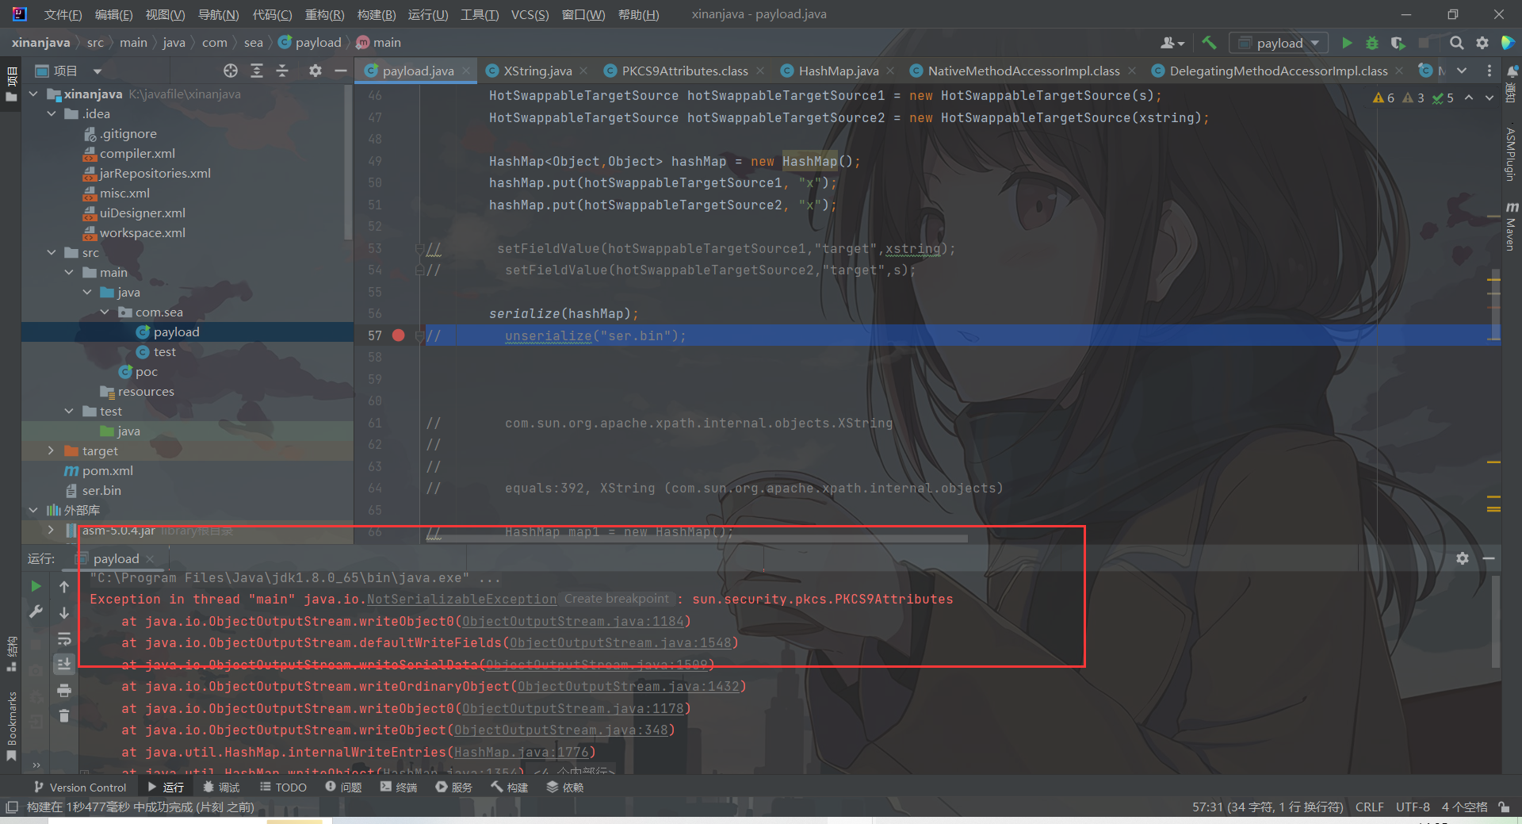This screenshot has width=1522, height=824.
Task: Open the 文件(F) menu
Action: pos(63,14)
